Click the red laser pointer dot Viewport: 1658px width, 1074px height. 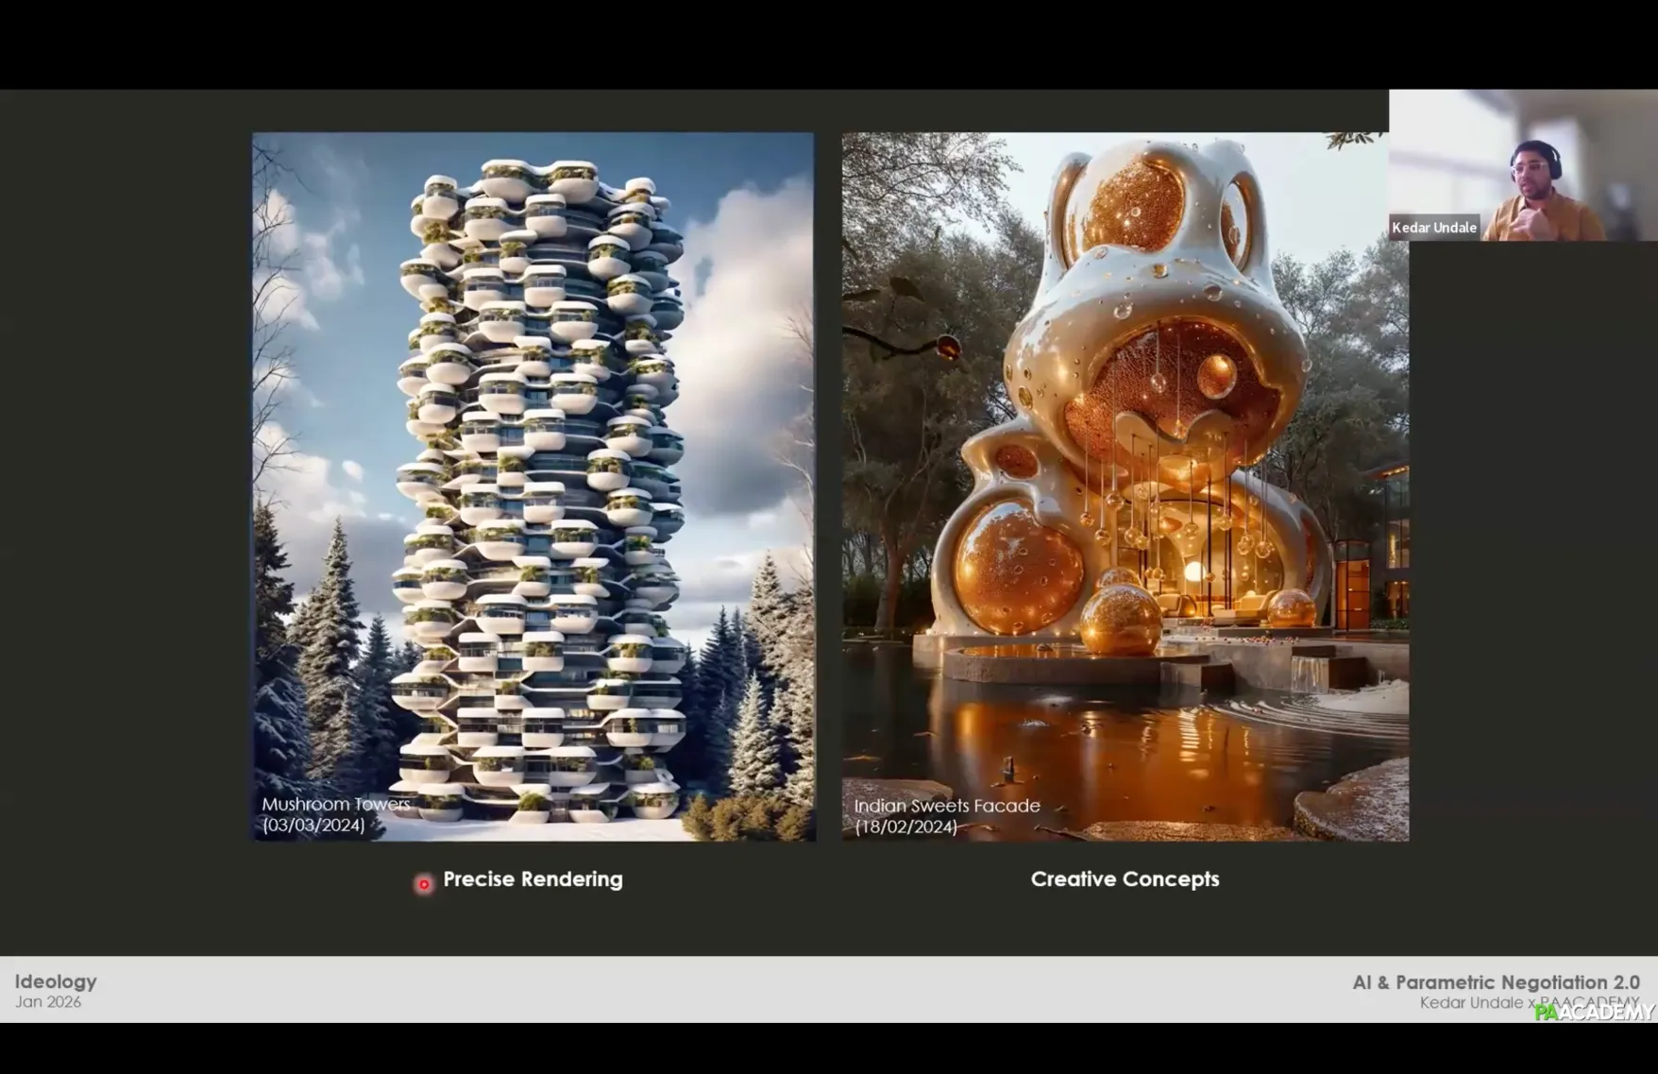click(424, 884)
